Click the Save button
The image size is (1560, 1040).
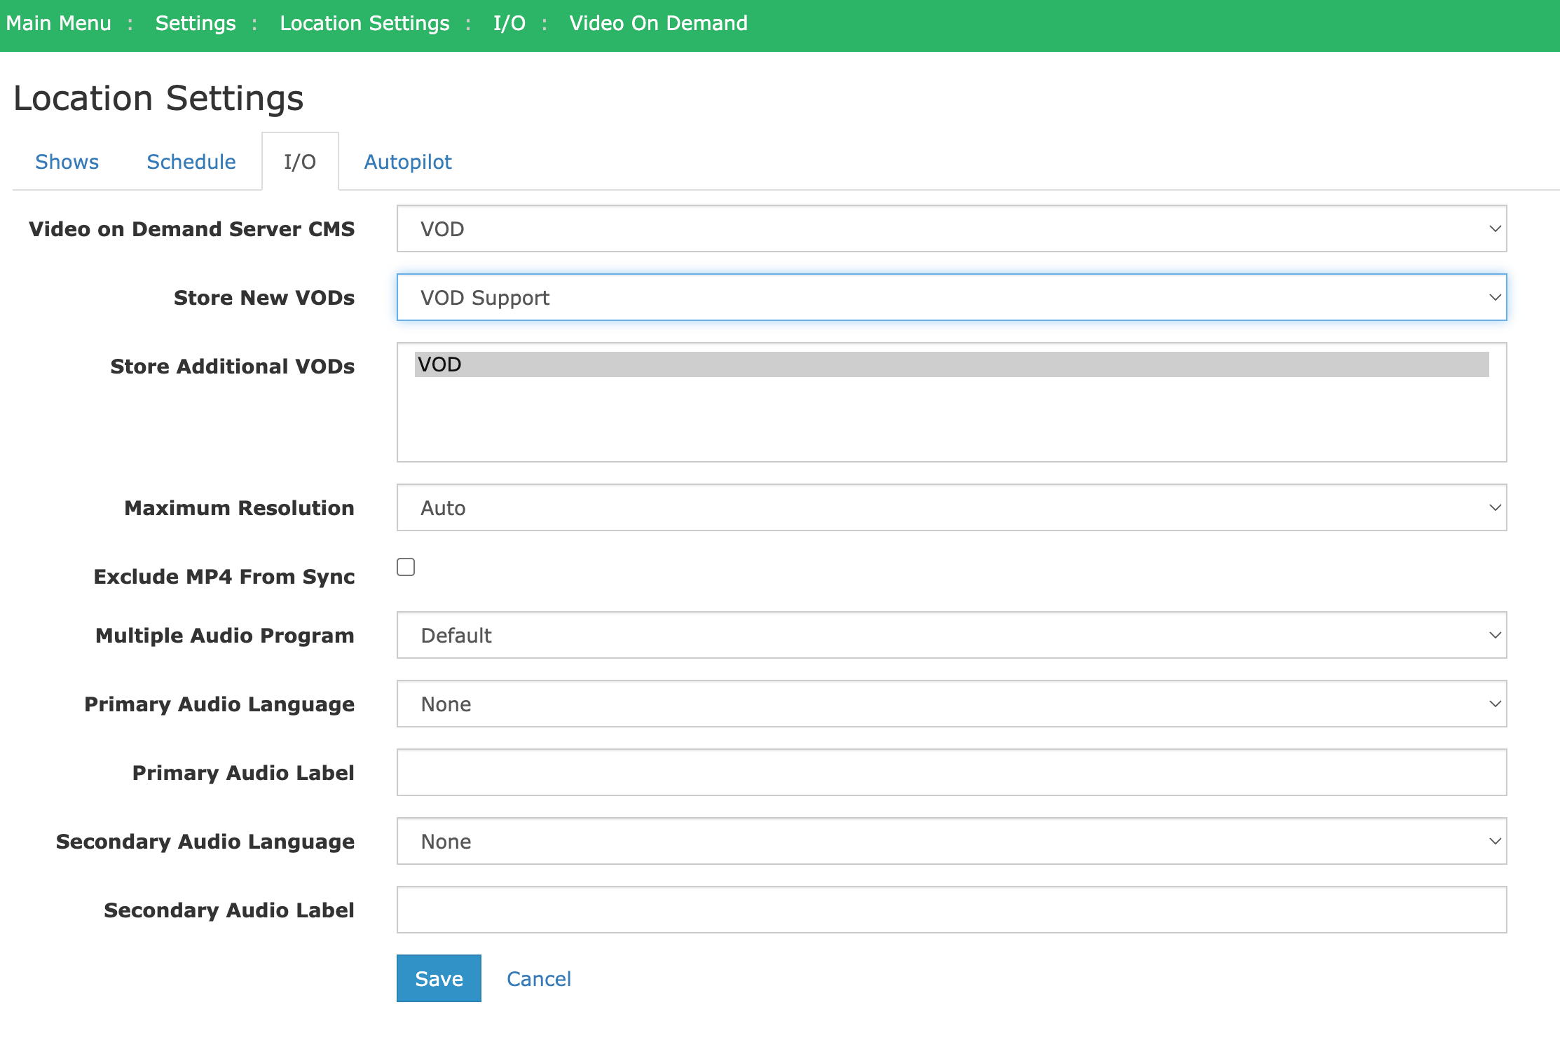click(439, 978)
